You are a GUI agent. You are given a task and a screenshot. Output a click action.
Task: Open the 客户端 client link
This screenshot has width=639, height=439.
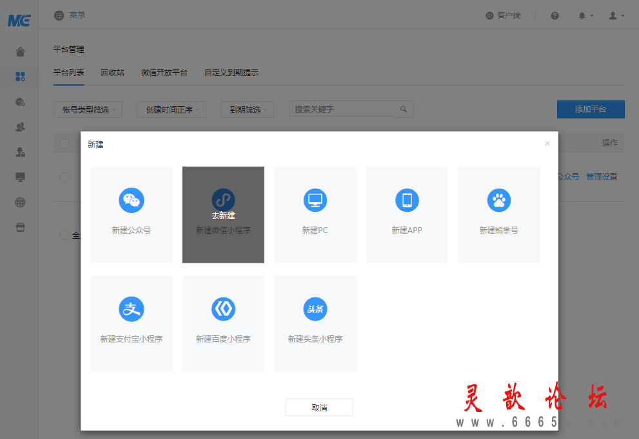[504, 15]
